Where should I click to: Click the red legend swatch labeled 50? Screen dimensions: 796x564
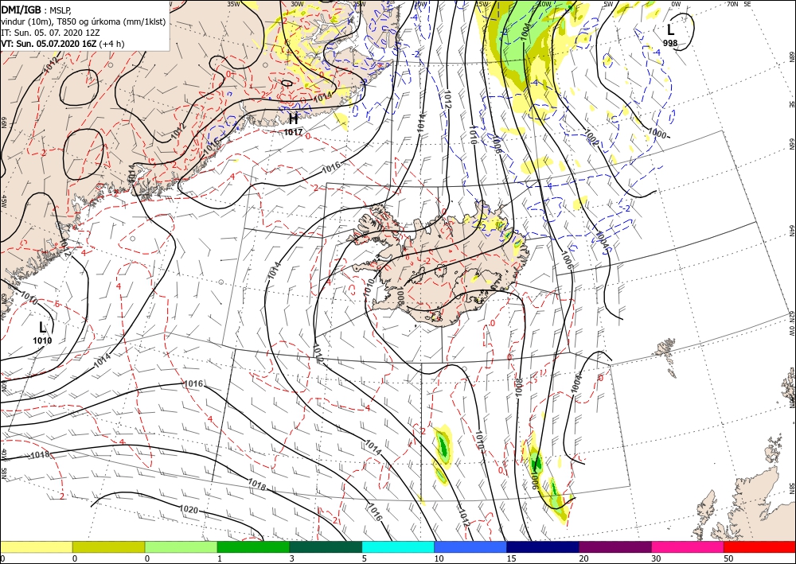[x=759, y=546]
